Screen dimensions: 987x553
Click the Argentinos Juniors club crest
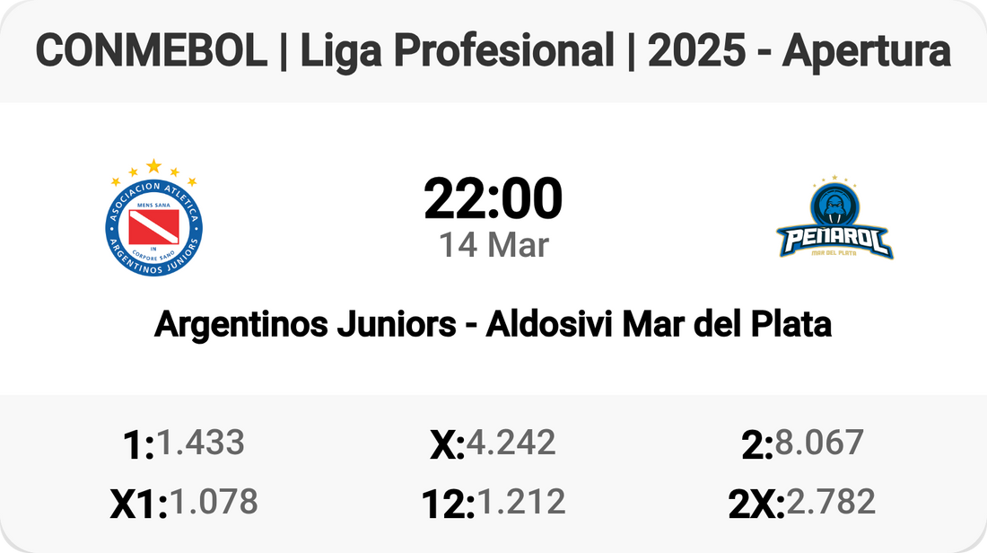(x=153, y=226)
